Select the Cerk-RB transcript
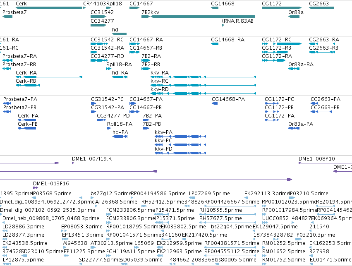The width and height of the screenshot is (352, 266). click(x=28, y=85)
